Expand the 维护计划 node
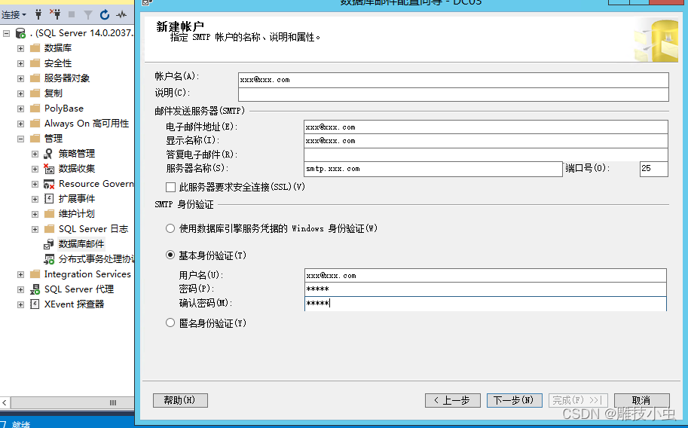The height and width of the screenshot is (428, 688). (35, 214)
